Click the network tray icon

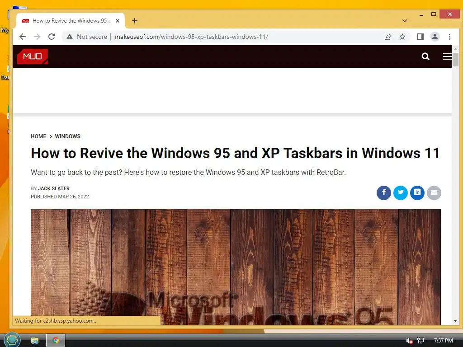tap(420, 341)
